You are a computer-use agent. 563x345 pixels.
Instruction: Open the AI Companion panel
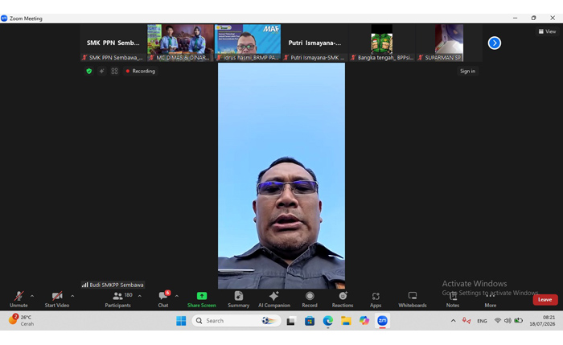274,299
